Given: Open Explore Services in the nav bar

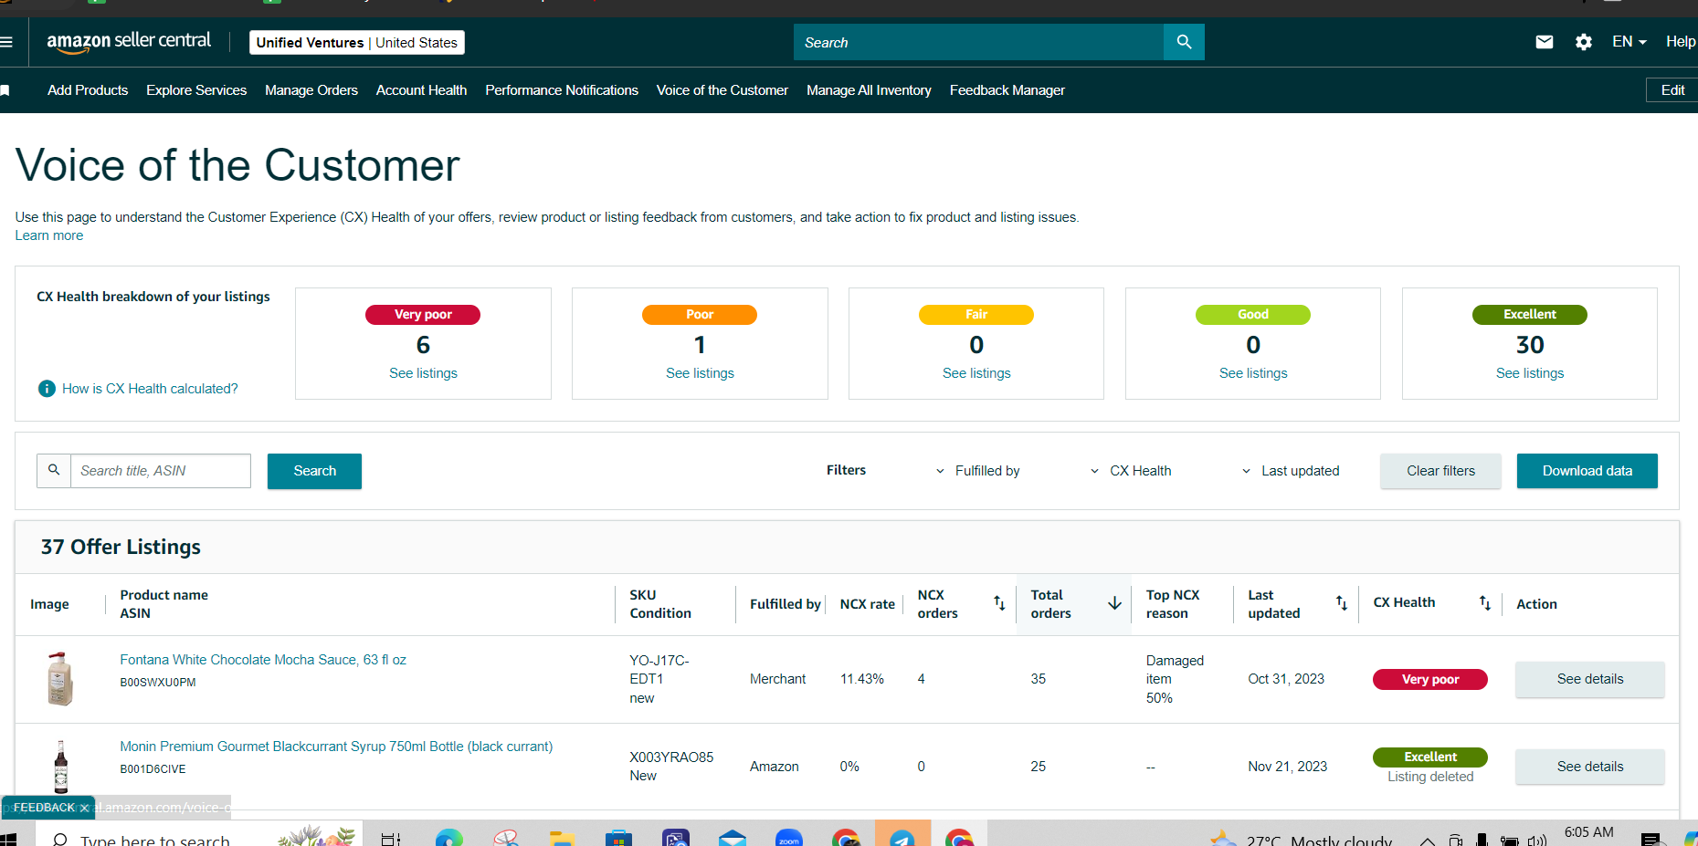Looking at the screenshot, I should (196, 90).
